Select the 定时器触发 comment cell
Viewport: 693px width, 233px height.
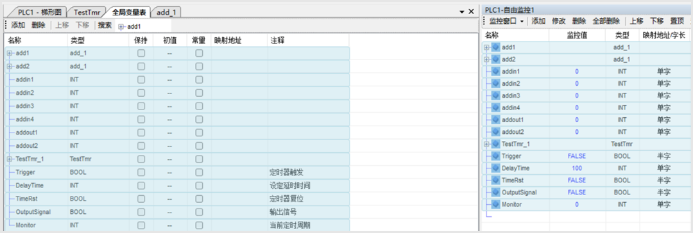(308, 172)
